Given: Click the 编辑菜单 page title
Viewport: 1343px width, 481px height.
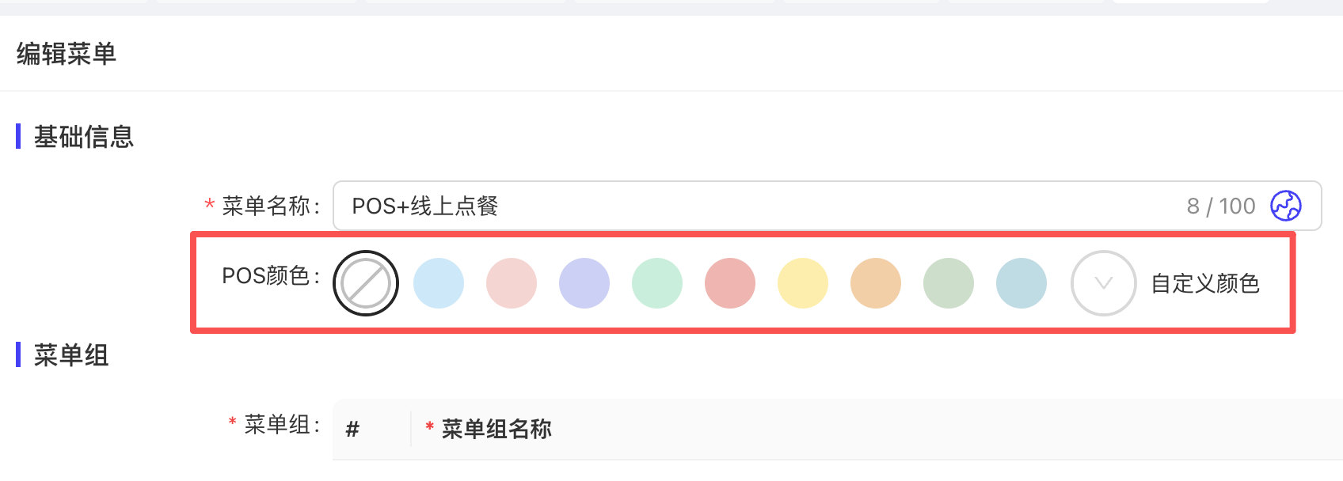Looking at the screenshot, I should 67,54.
